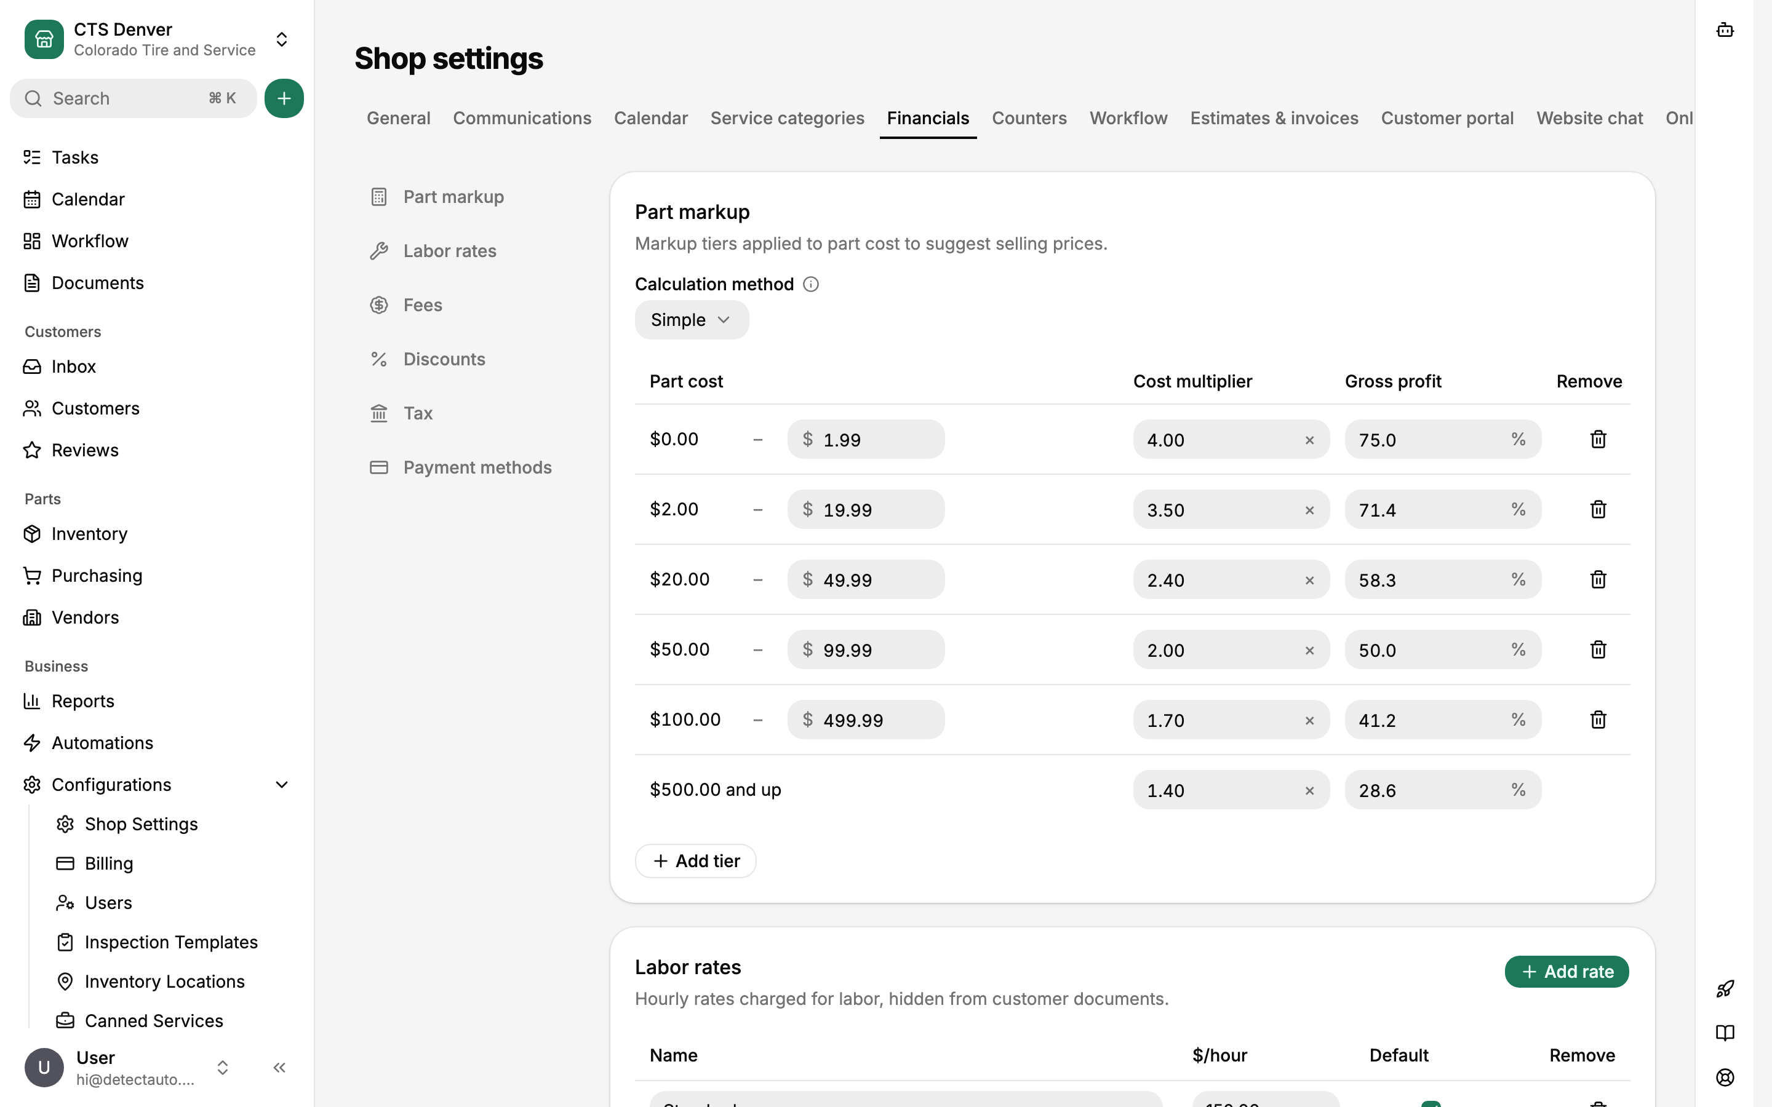This screenshot has width=1772, height=1107.
Task: Switch to the Website chat tab
Action: (x=1590, y=118)
